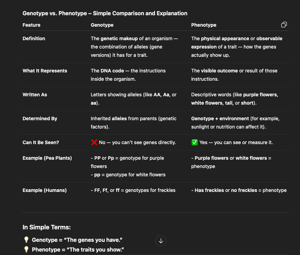Click the 'Genotype' column header
The image size is (300, 255).
tap(102, 25)
